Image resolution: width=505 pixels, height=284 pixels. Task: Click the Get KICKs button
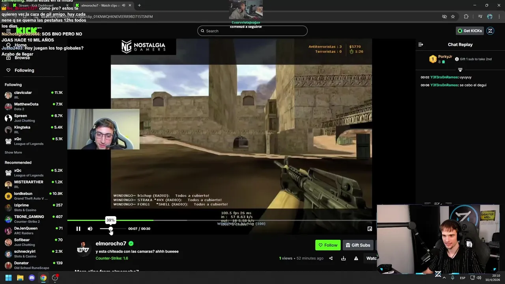coord(469,31)
